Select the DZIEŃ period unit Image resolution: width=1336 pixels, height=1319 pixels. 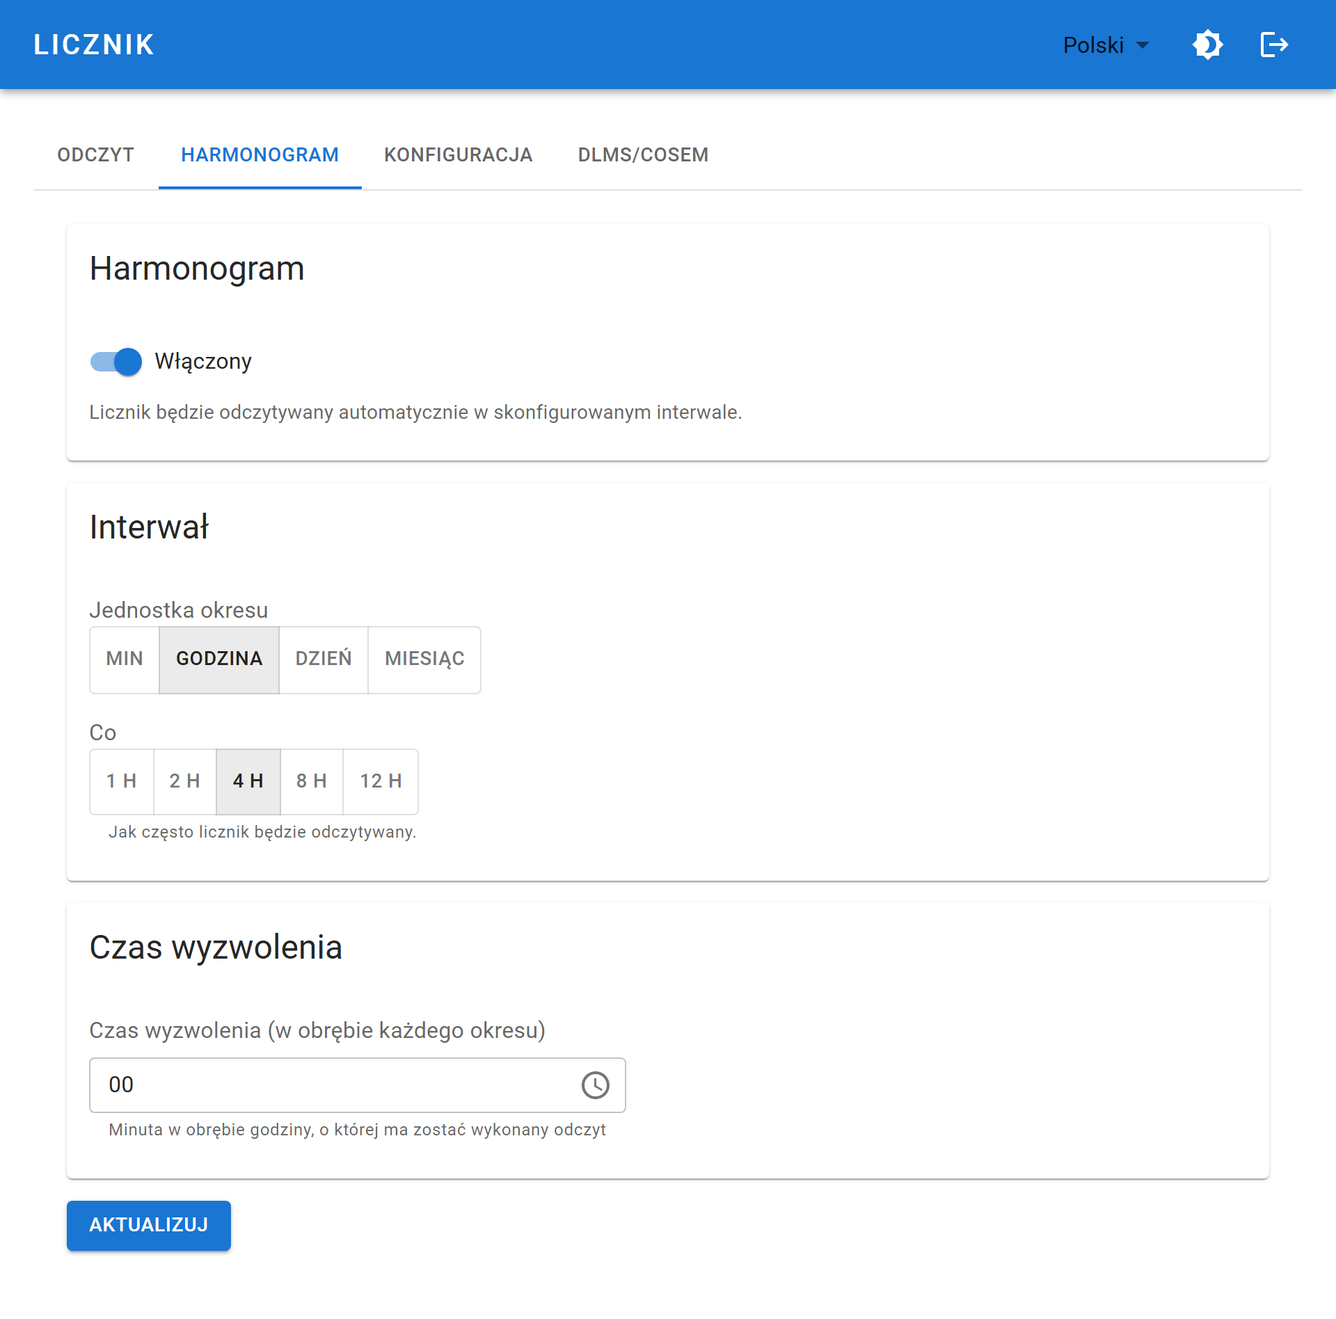(324, 659)
